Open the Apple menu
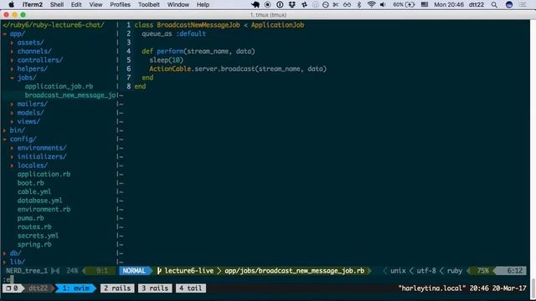The image size is (536, 301). [x=11, y=4]
